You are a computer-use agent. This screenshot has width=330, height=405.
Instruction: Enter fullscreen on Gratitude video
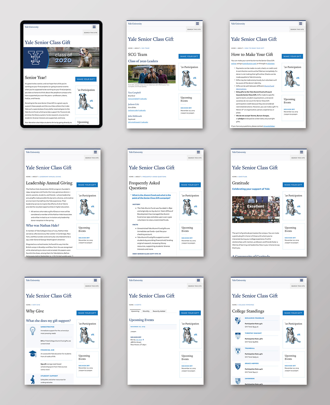pyautogui.click(x=277, y=221)
